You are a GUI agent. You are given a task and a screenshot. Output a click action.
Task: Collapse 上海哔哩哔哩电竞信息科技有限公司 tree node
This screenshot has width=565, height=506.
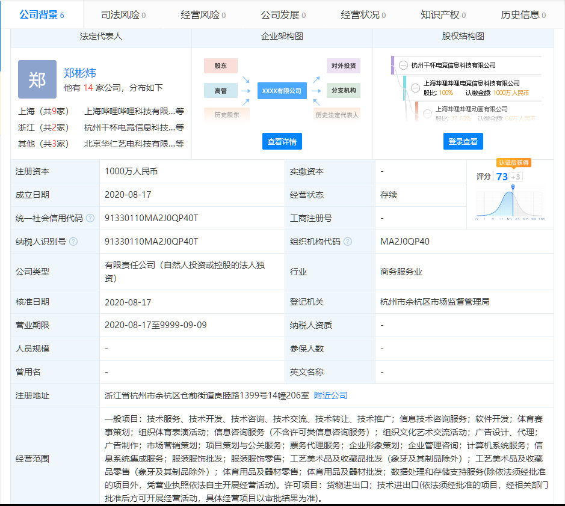415,88
